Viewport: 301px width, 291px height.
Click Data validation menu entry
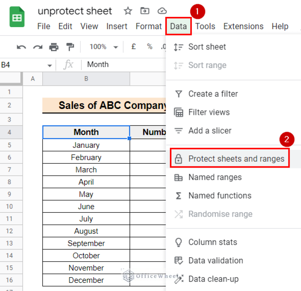[x=215, y=261]
